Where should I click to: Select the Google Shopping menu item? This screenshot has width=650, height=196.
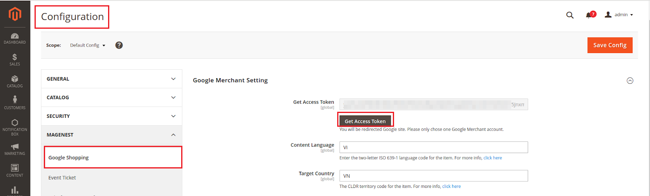tap(113, 158)
